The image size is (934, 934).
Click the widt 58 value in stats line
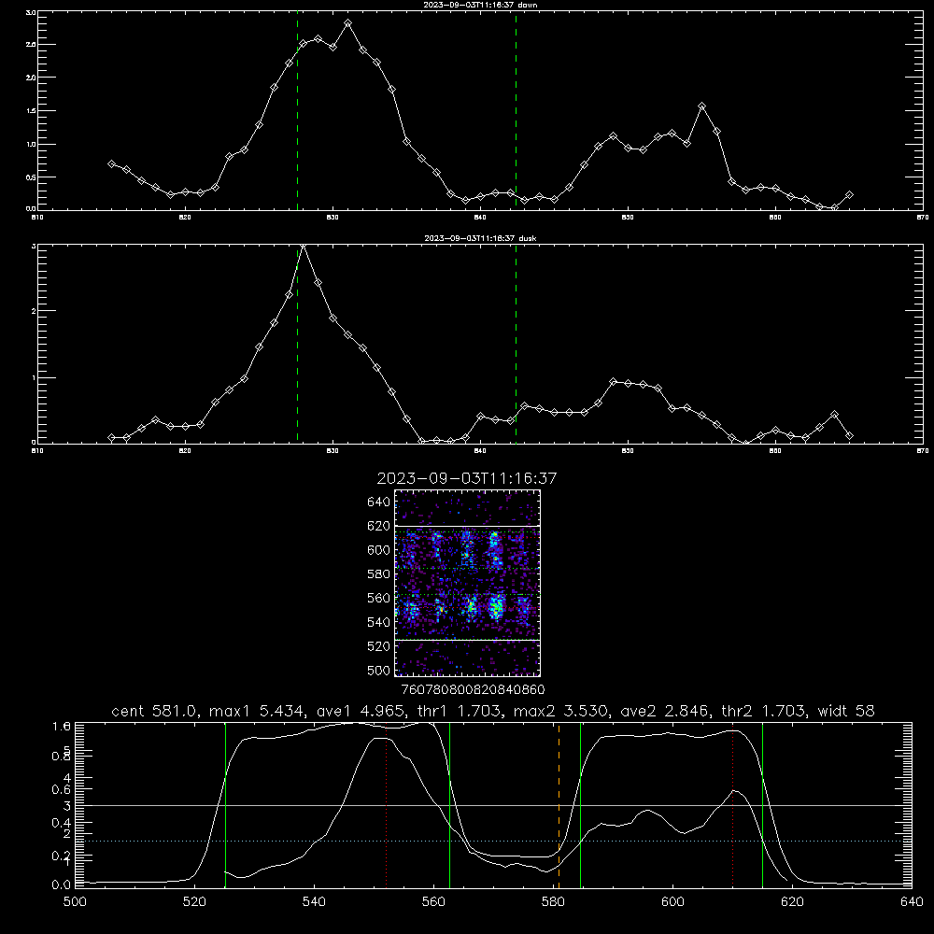point(846,711)
